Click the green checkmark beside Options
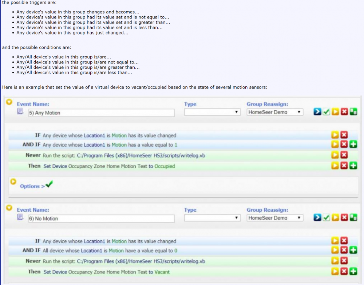364x285 pixels. tap(49, 184)
